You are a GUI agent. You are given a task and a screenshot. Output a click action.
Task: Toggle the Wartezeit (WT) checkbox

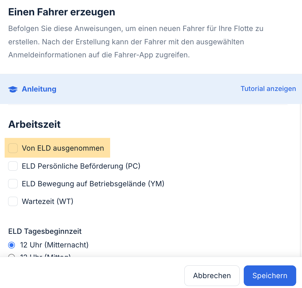point(13,201)
